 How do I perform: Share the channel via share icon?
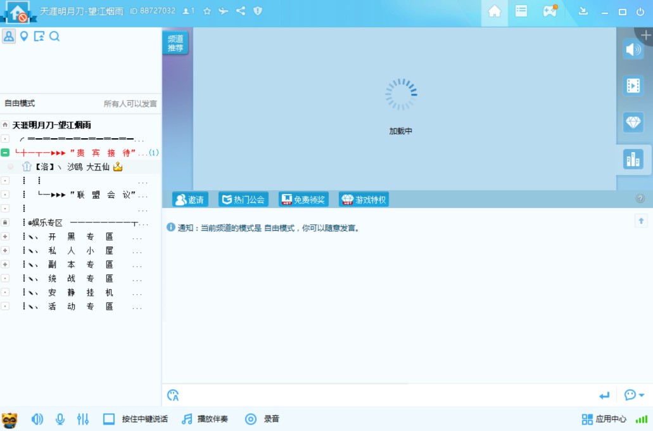coord(241,11)
